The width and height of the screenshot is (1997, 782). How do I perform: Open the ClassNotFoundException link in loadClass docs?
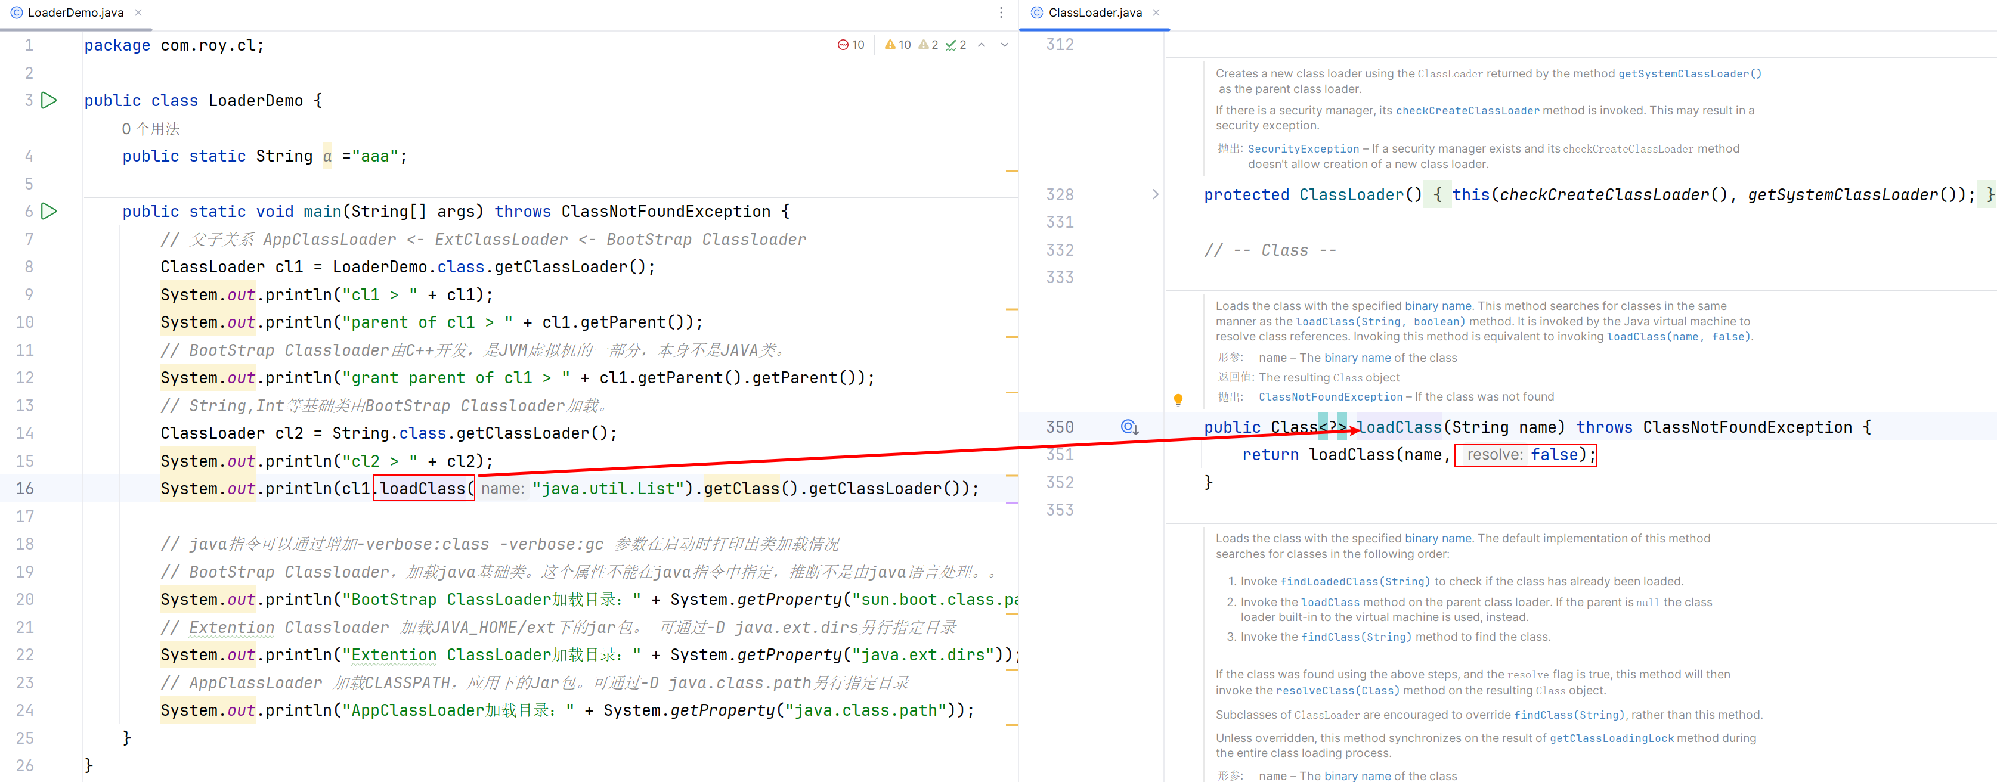1330,397
